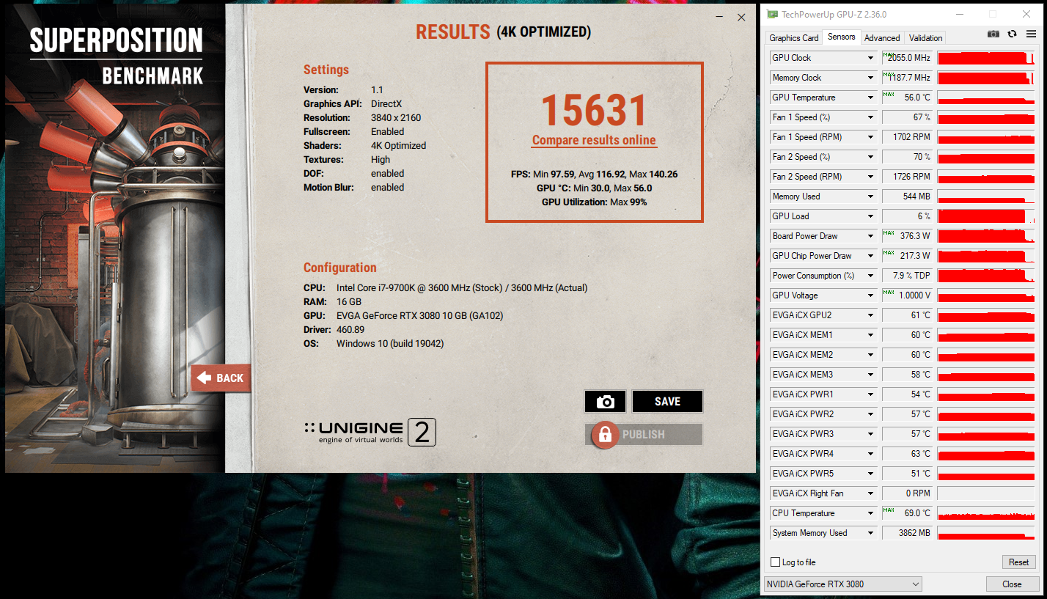Viewport: 1047px width, 599px height.
Task: Open the GPU Temperature sensor dropdown
Action: tap(871, 98)
